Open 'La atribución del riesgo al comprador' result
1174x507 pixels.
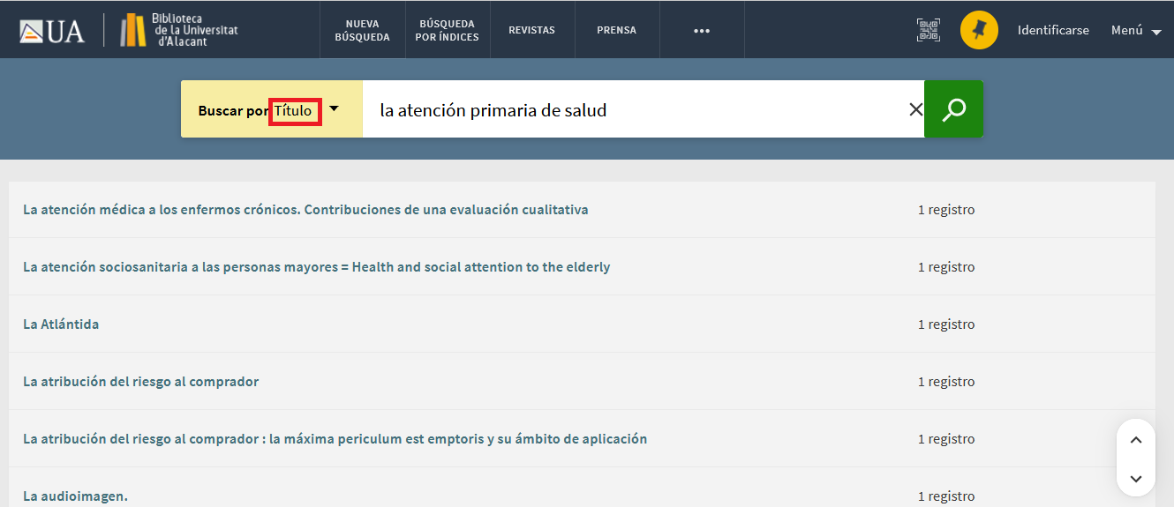(x=140, y=382)
